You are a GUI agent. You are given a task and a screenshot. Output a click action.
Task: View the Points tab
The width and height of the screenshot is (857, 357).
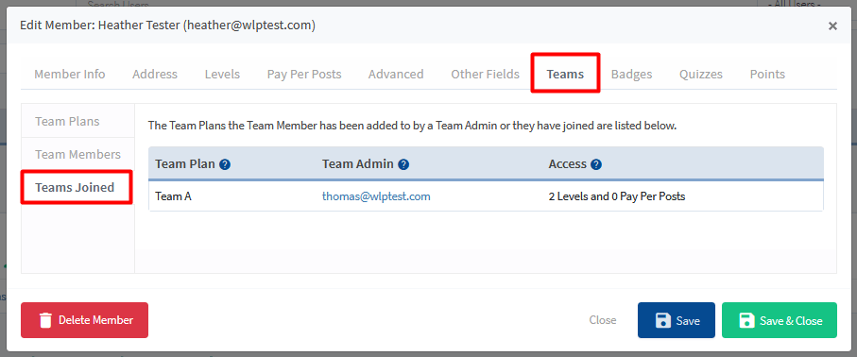[767, 75]
